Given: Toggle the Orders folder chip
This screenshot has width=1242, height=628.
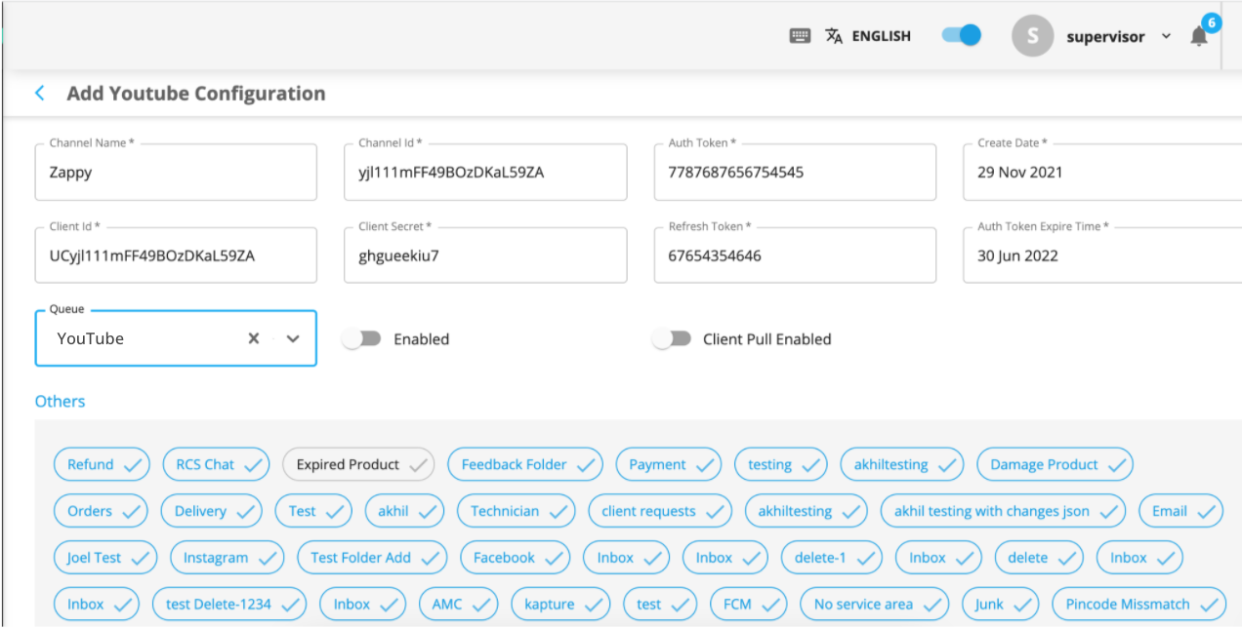Looking at the screenshot, I should (x=101, y=511).
